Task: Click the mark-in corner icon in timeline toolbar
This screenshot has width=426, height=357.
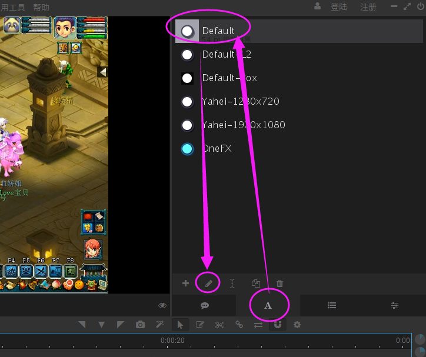Action: point(82,325)
